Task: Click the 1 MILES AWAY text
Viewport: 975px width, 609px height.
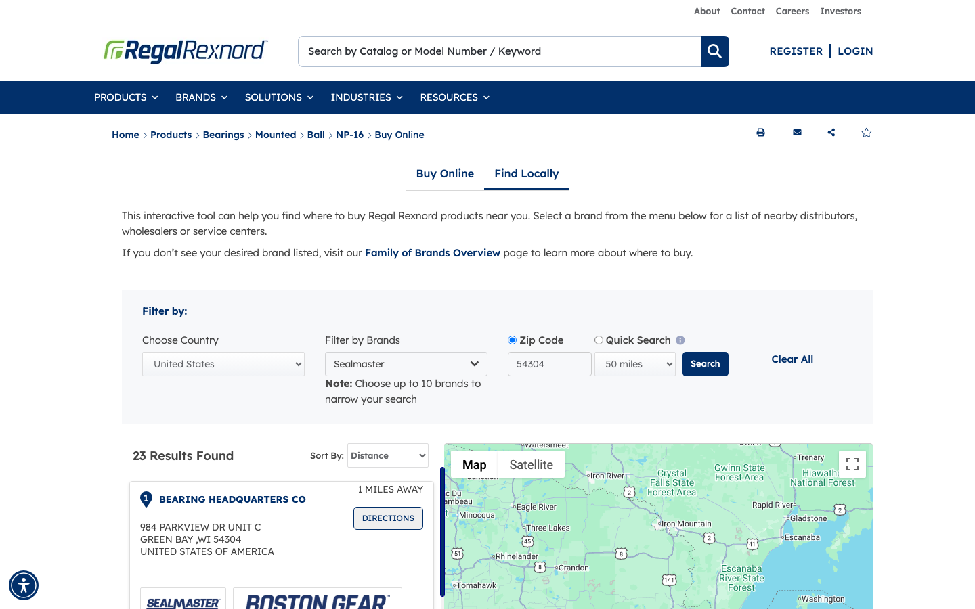Action: pos(391,489)
